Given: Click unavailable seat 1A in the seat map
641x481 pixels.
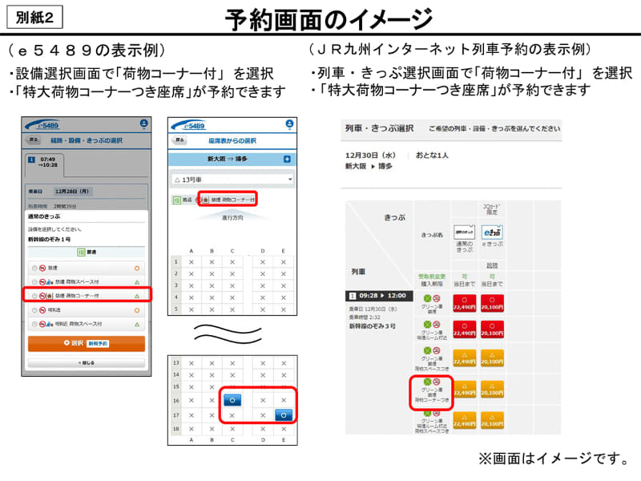Looking at the screenshot, I should coord(191,262).
